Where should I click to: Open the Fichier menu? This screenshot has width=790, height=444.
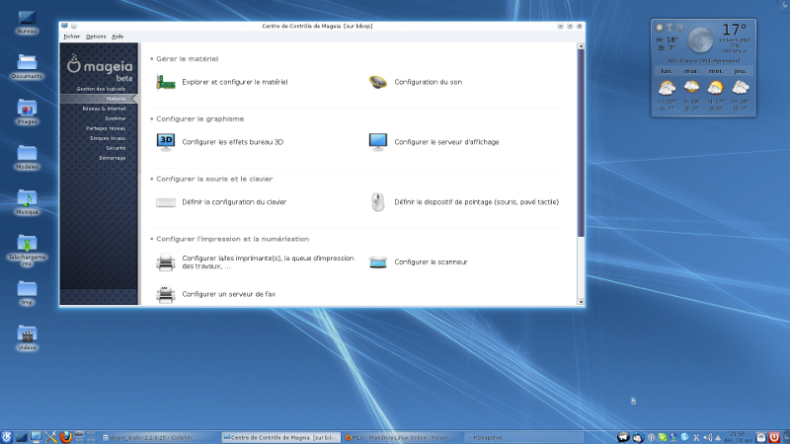[71, 37]
